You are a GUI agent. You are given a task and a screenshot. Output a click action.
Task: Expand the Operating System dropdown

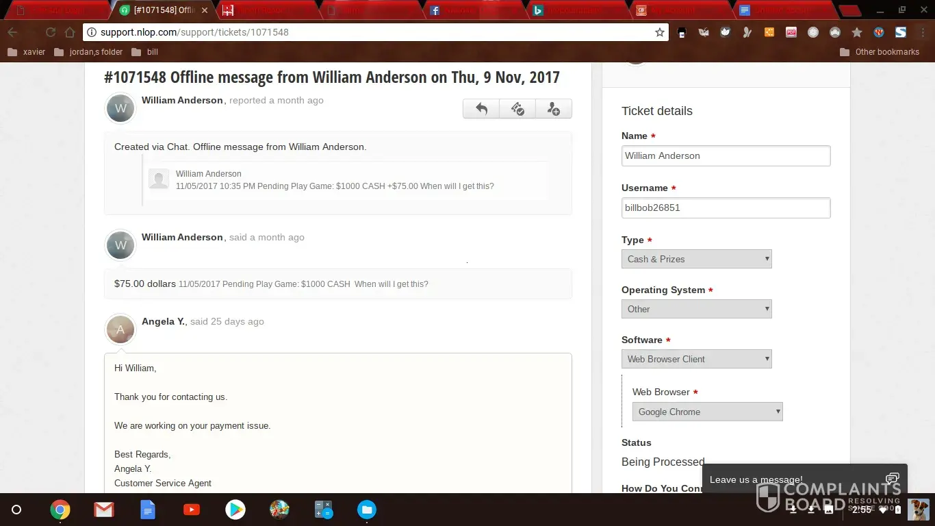click(x=696, y=309)
